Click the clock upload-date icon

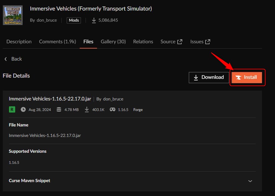click(23, 109)
